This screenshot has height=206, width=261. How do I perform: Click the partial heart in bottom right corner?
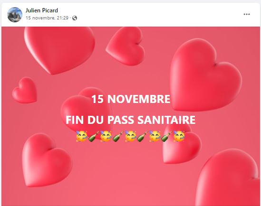pyautogui.click(x=228, y=178)
